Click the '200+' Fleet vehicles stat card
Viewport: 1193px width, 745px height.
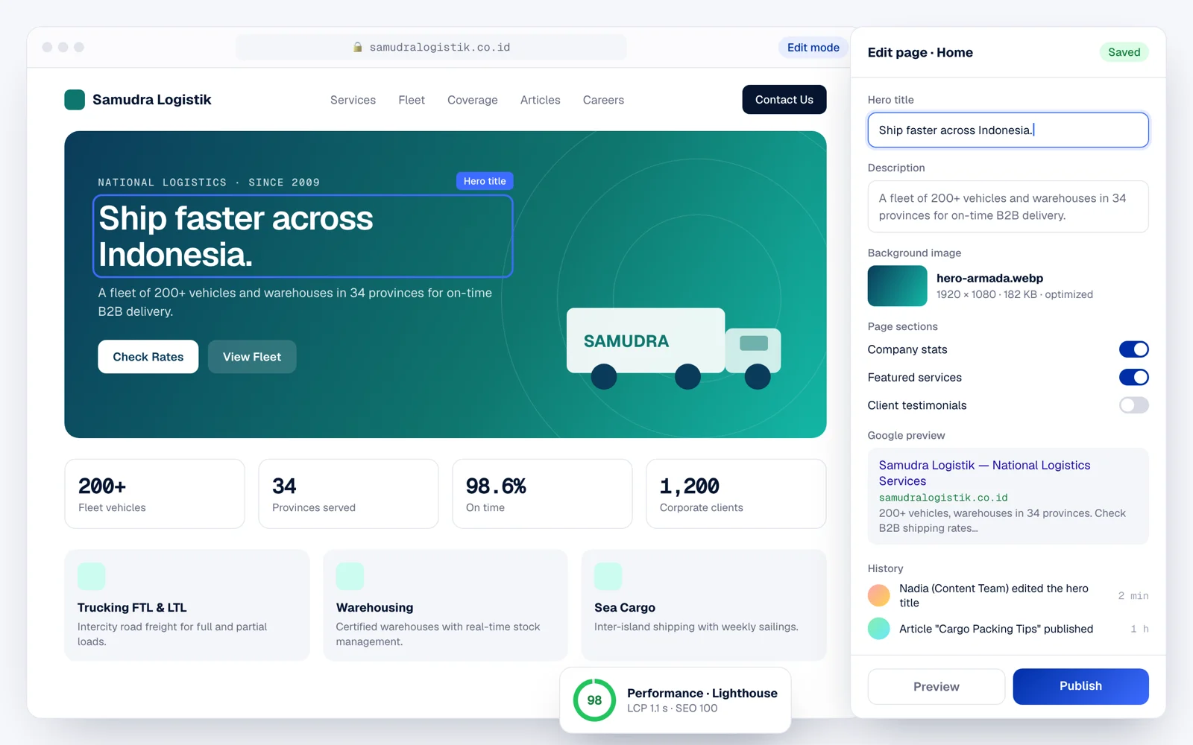[x=154, y=494]
